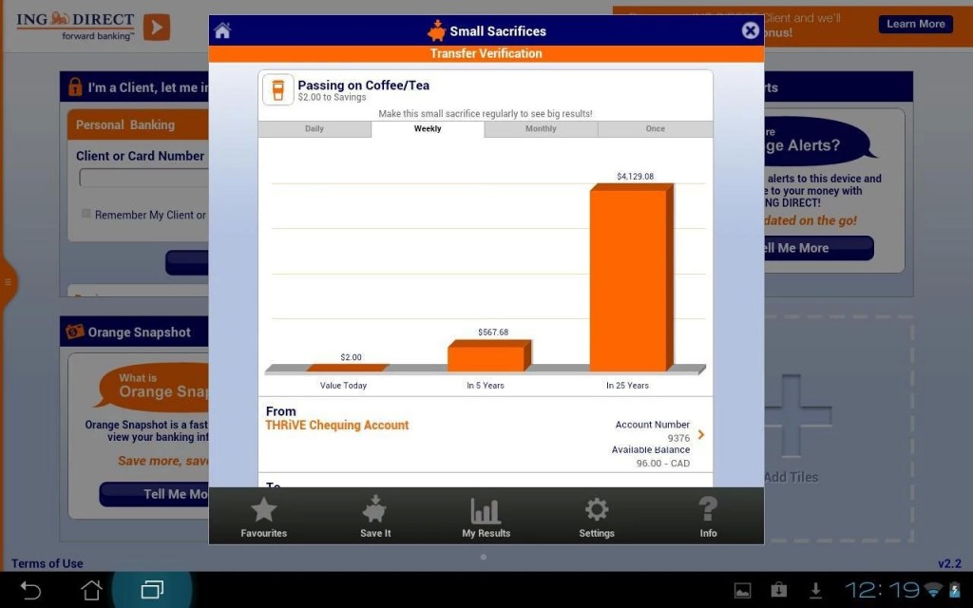Tap the coffee cup icon
The width and height of the screenshot is (973, 608).
[278, 89]
